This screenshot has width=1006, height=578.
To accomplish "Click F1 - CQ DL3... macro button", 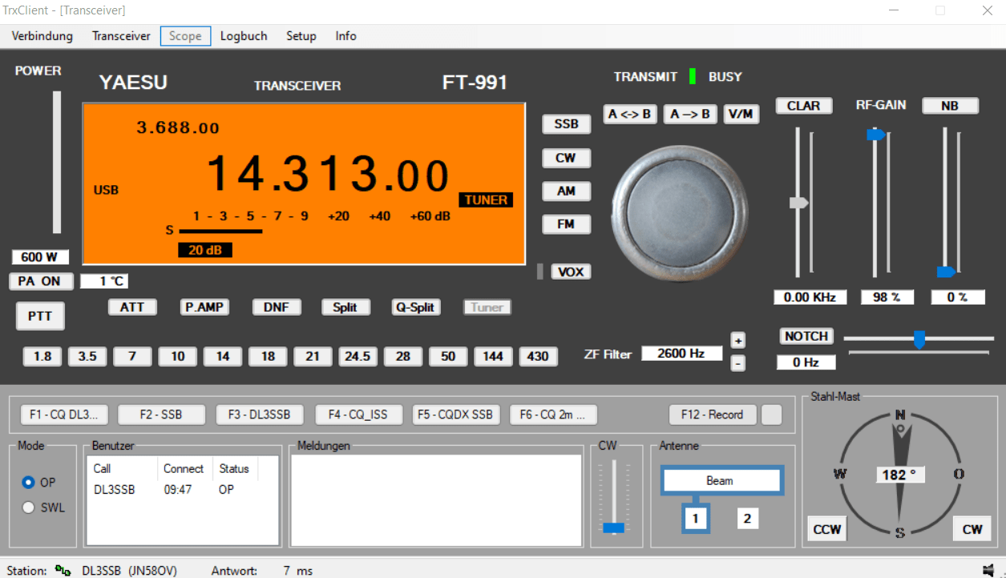I will pos(63,414).
